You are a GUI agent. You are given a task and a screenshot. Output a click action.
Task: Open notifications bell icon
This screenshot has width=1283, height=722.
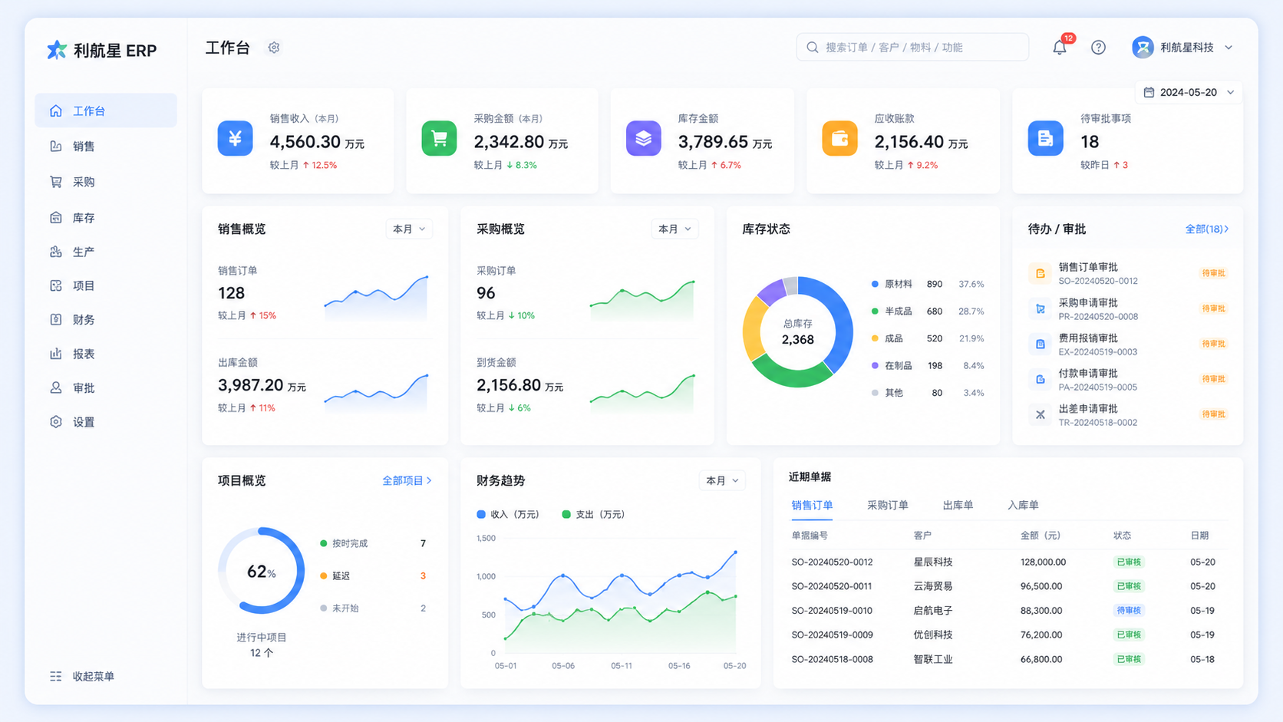point(1060,48)
